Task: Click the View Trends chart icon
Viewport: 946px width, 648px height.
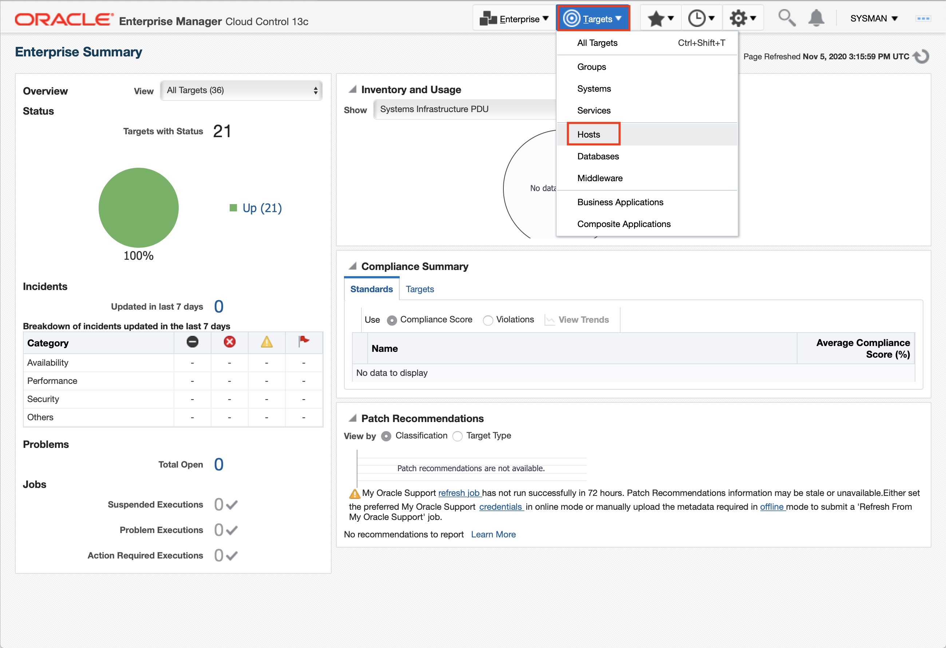Action: (550, 320)
